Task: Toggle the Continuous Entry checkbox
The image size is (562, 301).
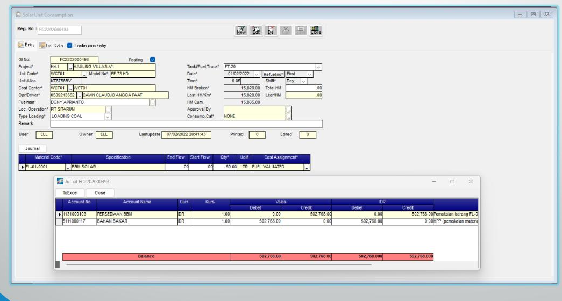Action: coord(69,46)
